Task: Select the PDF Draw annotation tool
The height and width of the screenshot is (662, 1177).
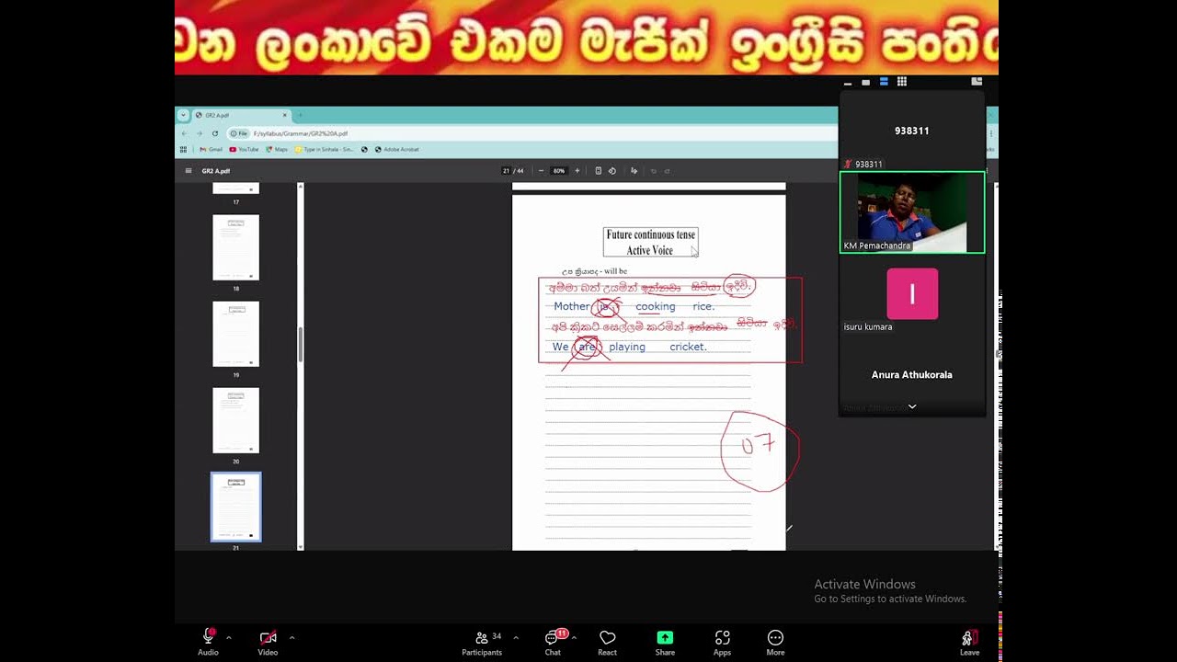Action: click(x=633, y=171)
